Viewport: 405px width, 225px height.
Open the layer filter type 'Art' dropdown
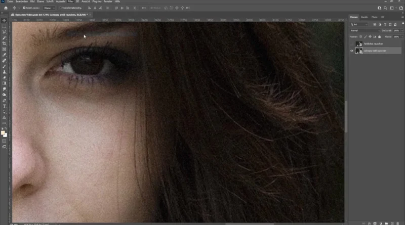pos(360,24)
